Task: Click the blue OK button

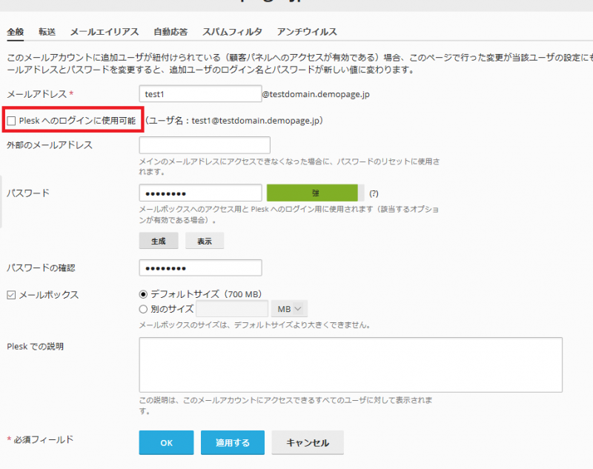Action: [x=166, y=442]
